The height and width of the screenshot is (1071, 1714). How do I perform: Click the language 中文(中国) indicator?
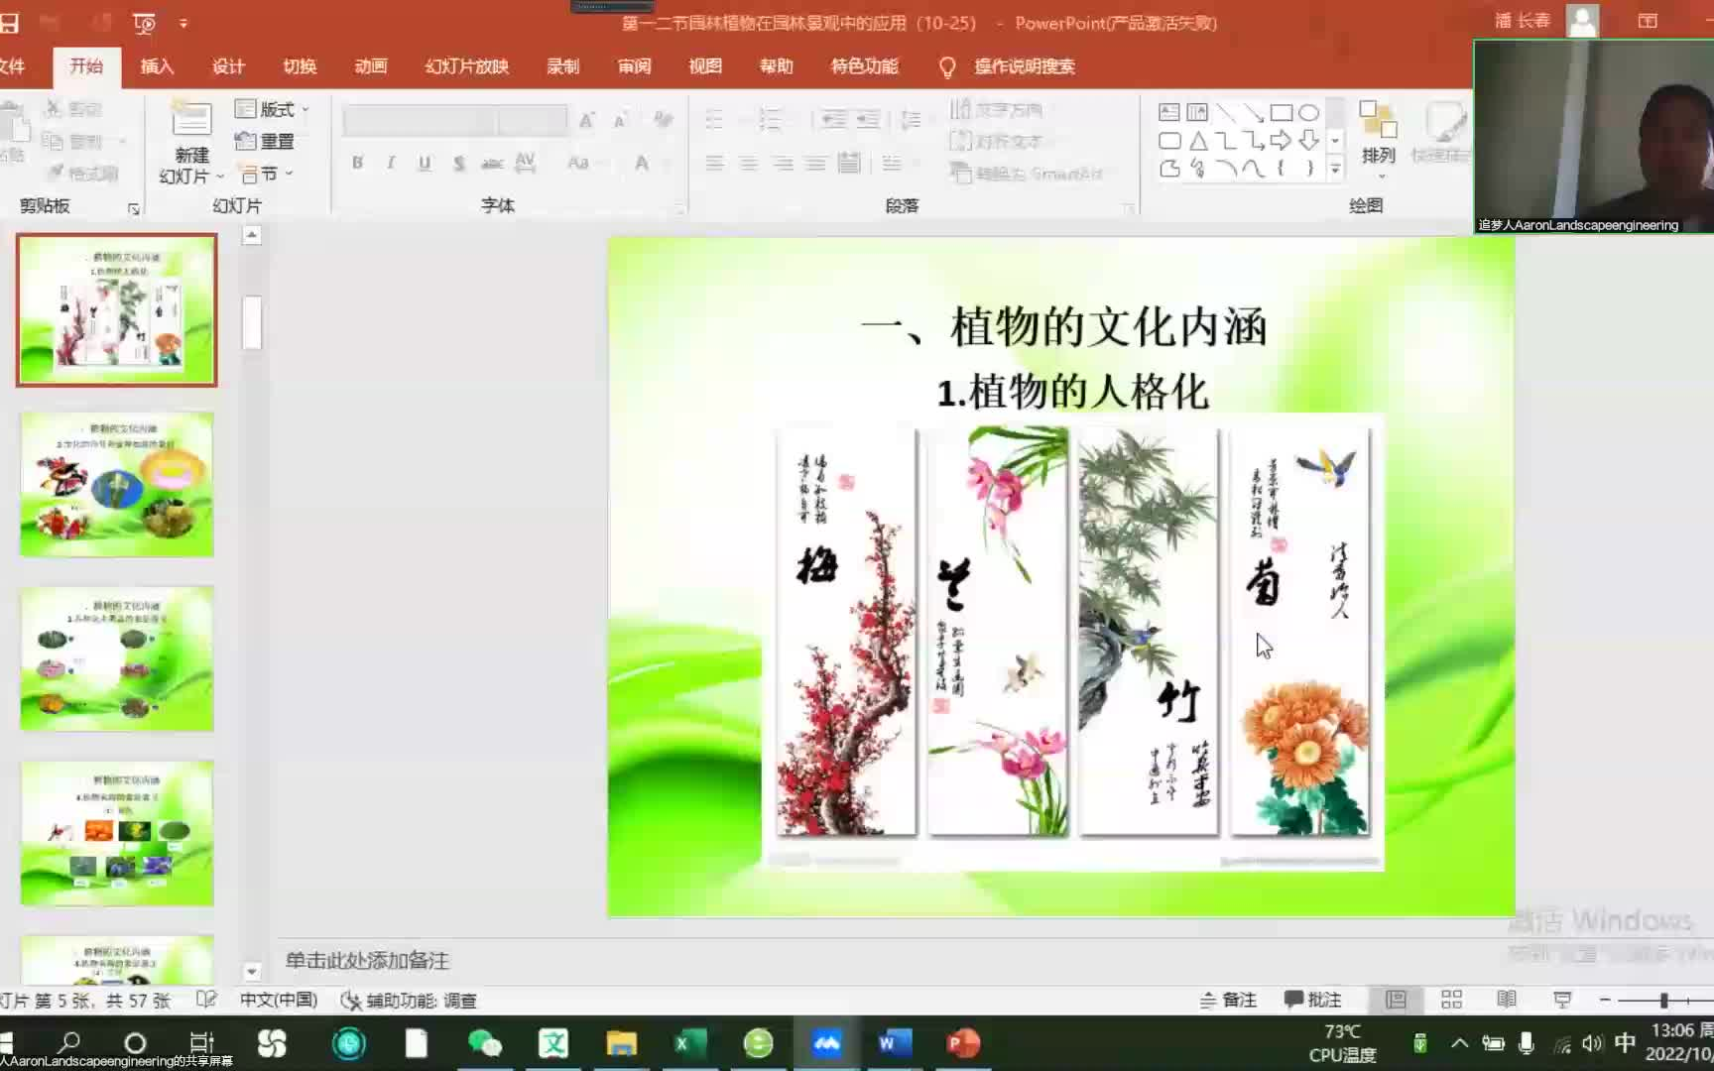point(279,1000)
